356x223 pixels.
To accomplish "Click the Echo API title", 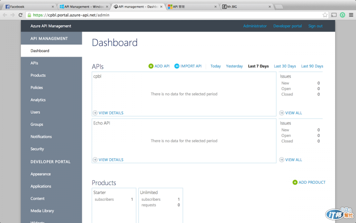I will point(101,123).
